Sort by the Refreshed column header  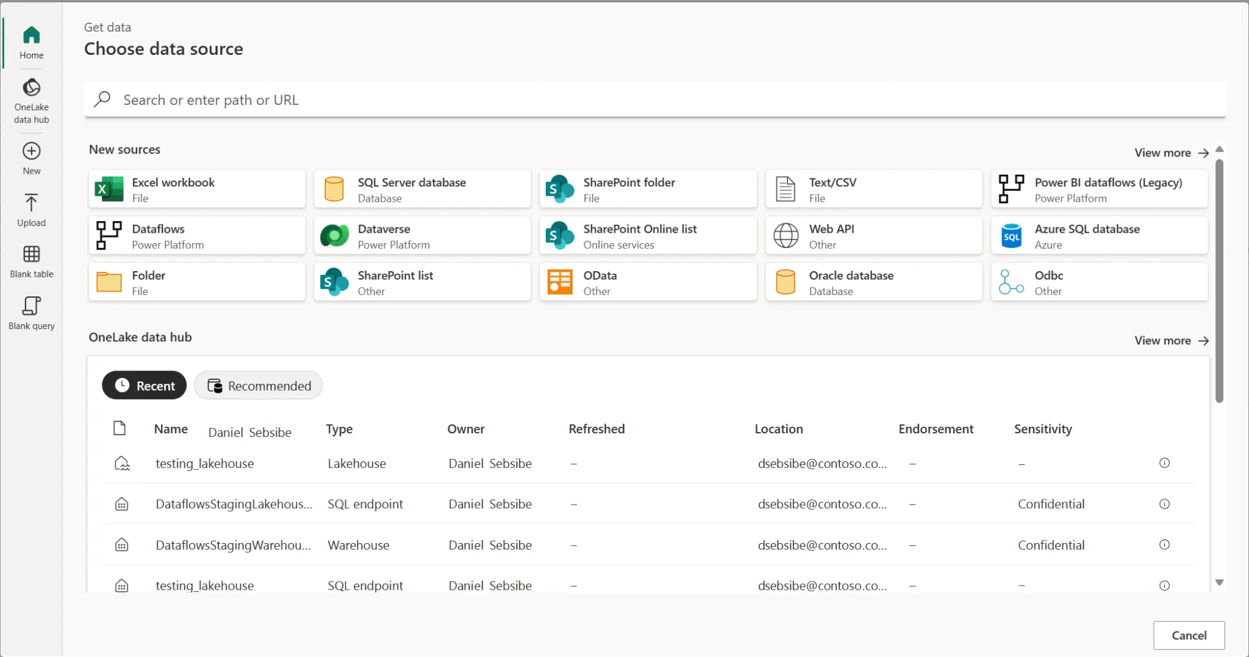click(x=596, y=429)
